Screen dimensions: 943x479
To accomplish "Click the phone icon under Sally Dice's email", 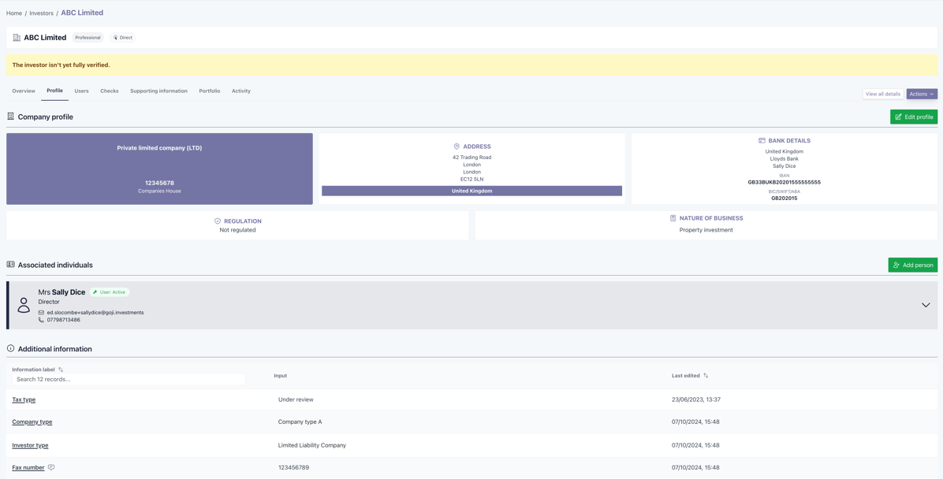I will [x=41, y=320].
